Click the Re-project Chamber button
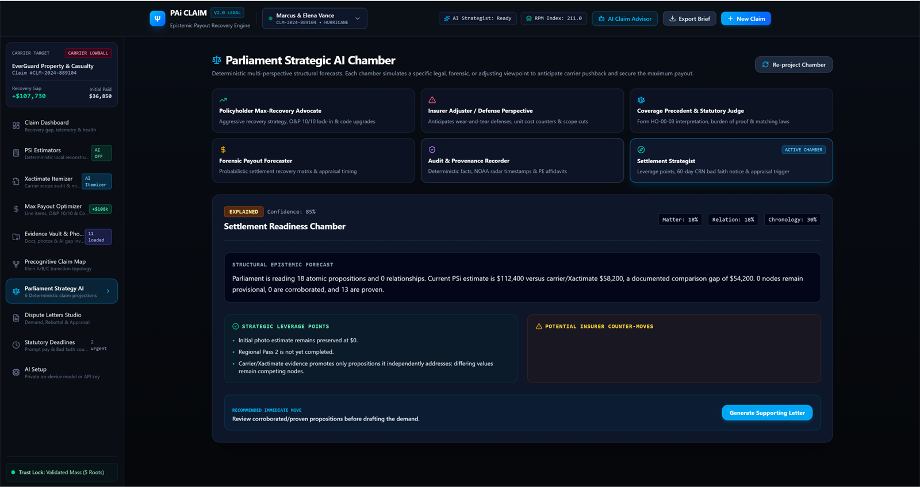 coord(793,64)
